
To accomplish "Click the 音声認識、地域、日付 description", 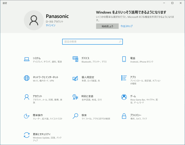I will pyautogui.click(x=92, y=100).
